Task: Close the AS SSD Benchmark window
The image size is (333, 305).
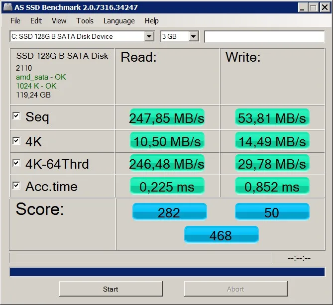Action: (x=325, y=7)
